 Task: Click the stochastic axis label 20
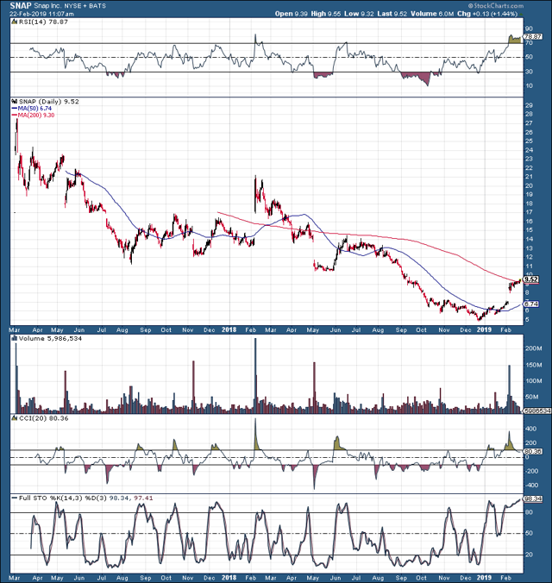click(529, 555)
